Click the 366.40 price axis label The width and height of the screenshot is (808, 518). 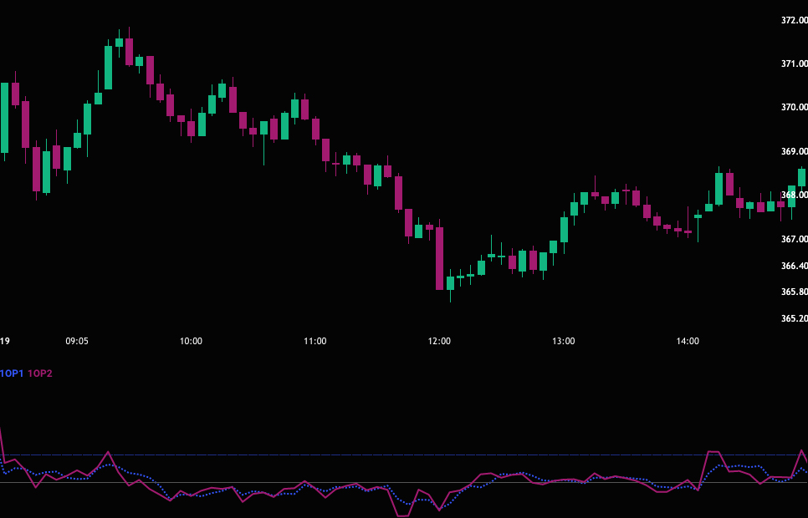[x=795, y=266]
